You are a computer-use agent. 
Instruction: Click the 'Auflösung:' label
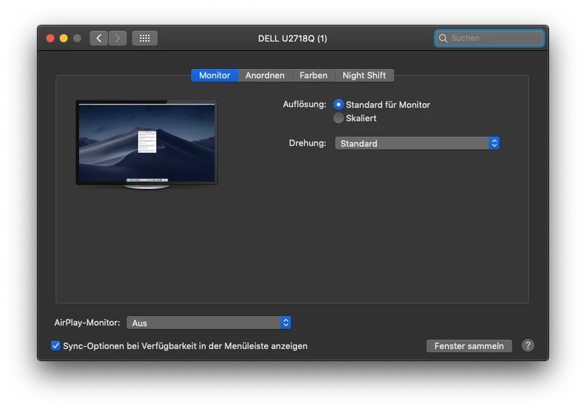[304, 105]
